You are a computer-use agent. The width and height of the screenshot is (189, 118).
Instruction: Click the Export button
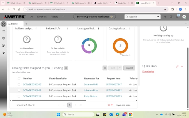pos(129,68)
